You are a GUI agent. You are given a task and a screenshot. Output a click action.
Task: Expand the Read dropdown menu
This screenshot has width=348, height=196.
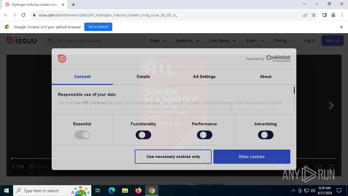(158, 41)
